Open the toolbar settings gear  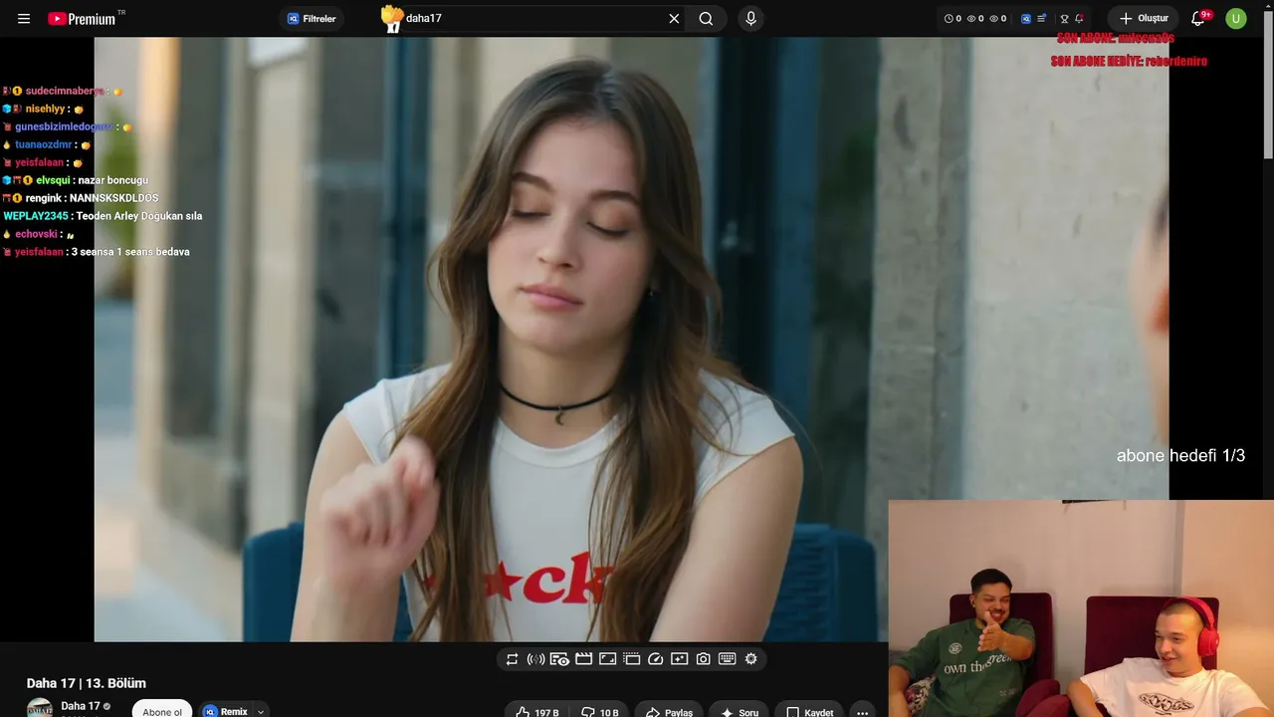(751, 659)
